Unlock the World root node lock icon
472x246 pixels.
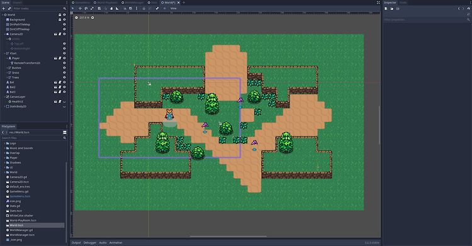[60, 14]
